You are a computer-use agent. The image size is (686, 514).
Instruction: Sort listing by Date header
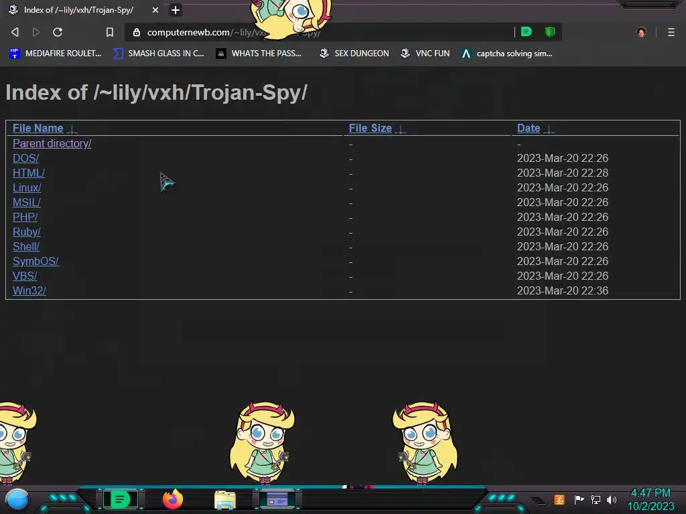529,128
